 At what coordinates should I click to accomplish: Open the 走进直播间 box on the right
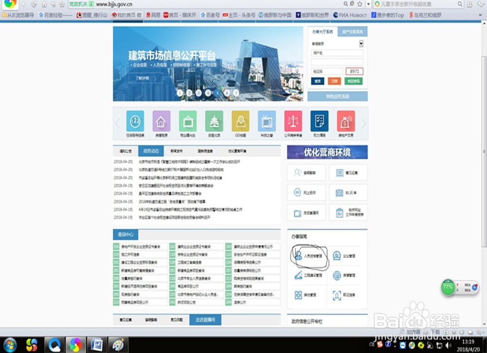(x=306, y=213)
